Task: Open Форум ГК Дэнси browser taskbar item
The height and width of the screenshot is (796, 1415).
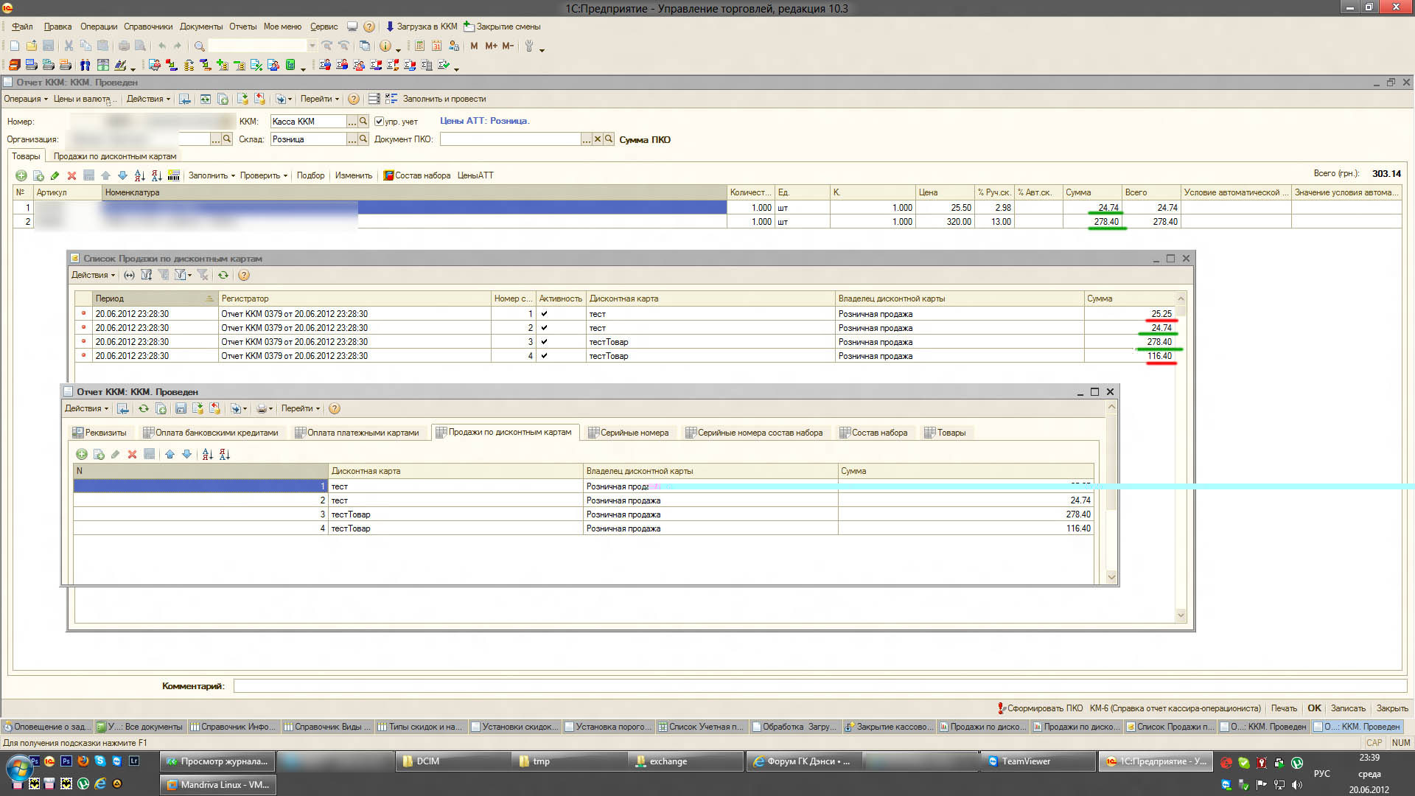Action: pos(803,761)
